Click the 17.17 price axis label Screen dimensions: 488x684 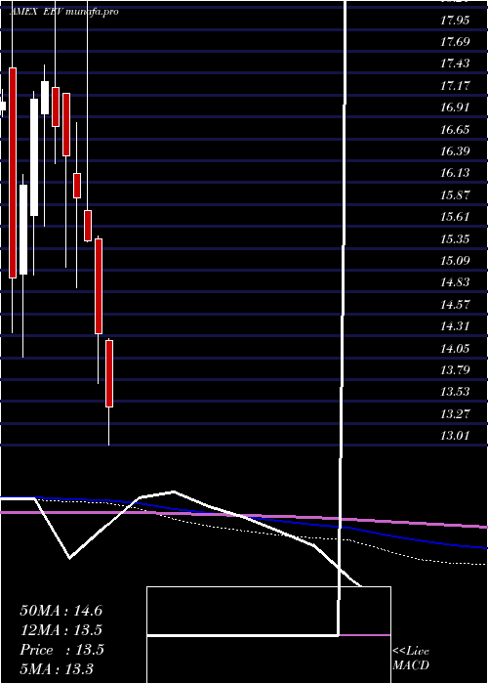click(455, 86)
